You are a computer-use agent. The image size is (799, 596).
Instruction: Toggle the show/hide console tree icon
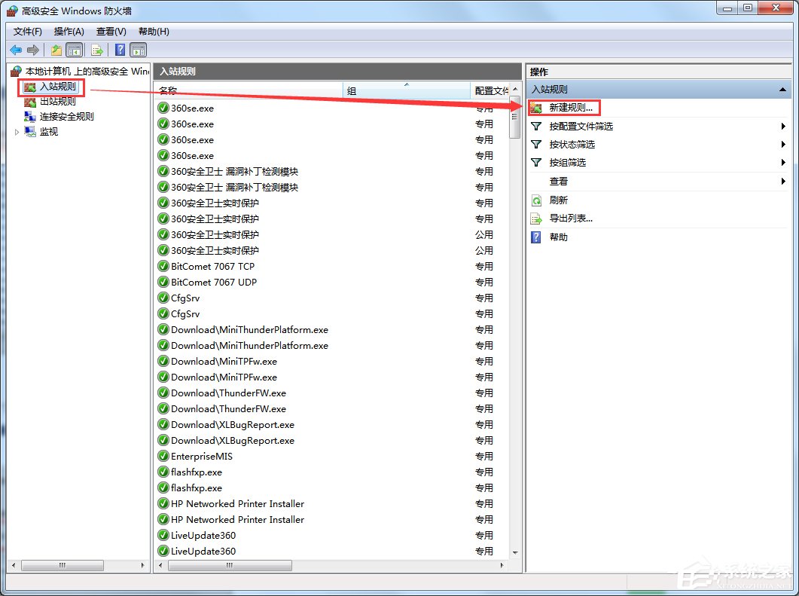coord(73,50)
